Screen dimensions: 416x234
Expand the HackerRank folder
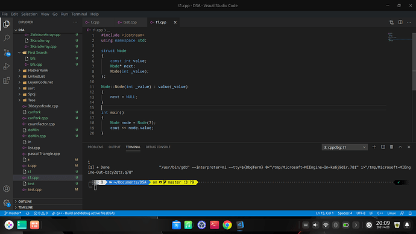tap(38, 71)
